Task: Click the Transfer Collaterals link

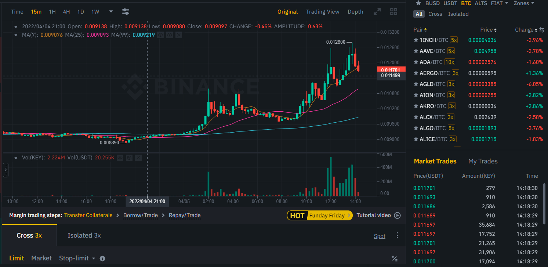Action: (x=88, y=215)
